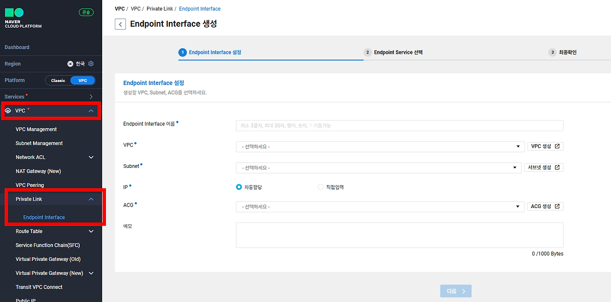This screenshot has height=302, width=611.
Task: Select Endpoint Interface 설정 step tab
Action: 215,52
